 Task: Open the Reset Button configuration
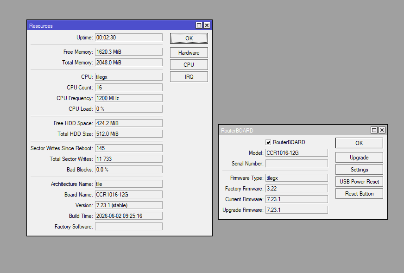(359, 194)
